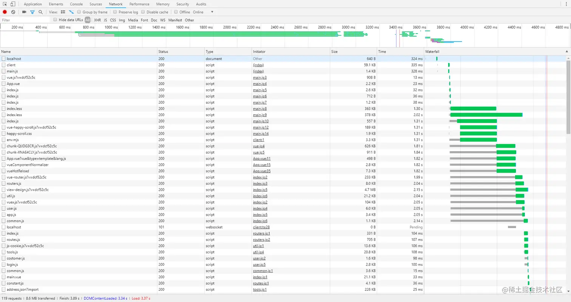The height and width of the screenshot is (302, 571).
Task: Enable capture screenshots camera icon
Action: point(24,12)
